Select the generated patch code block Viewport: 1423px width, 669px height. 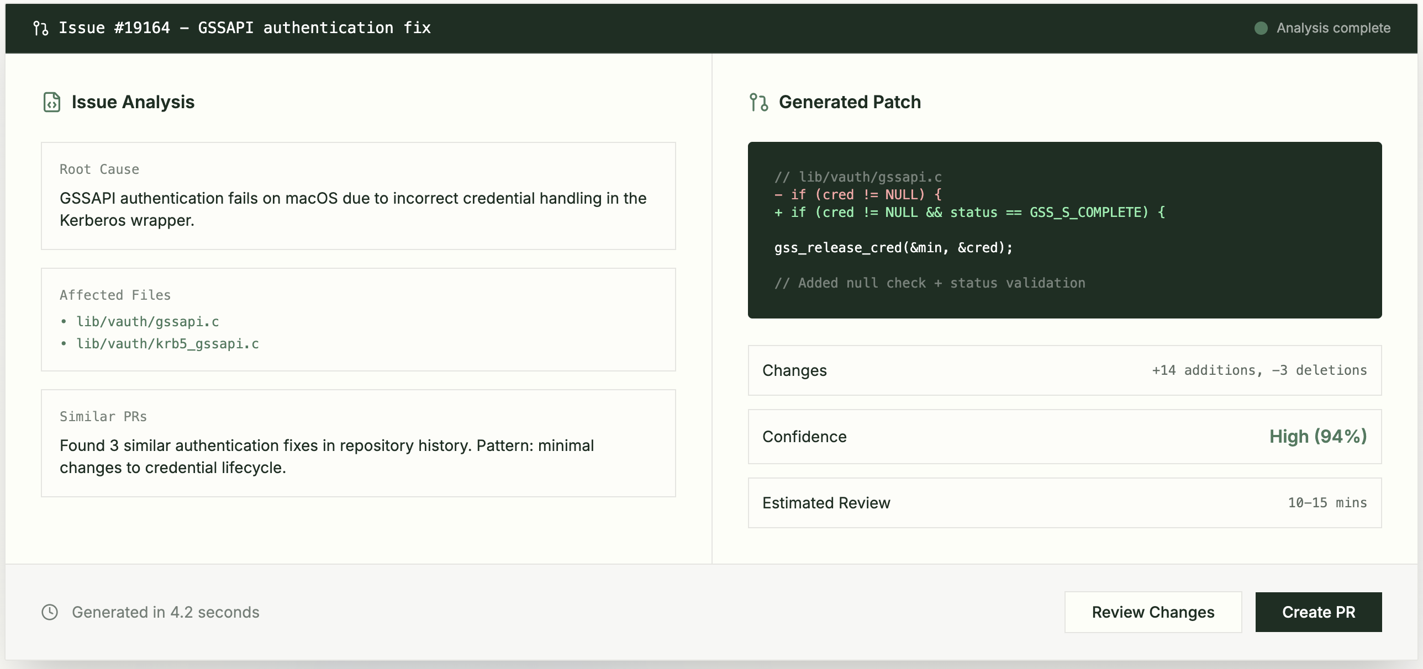1064,230
